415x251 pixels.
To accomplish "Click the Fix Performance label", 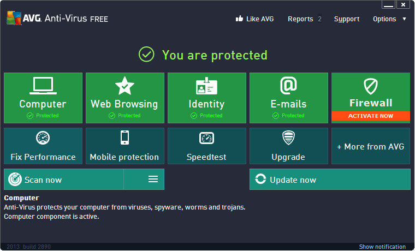I will point(43,157).
